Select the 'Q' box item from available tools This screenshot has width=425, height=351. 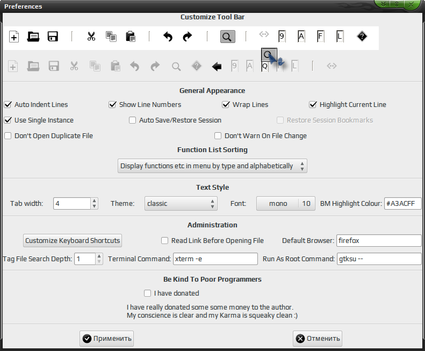(265, 66)
